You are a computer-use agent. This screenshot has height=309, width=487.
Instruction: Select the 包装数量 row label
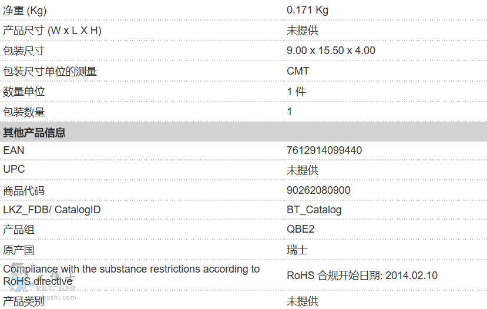[24, 112]
